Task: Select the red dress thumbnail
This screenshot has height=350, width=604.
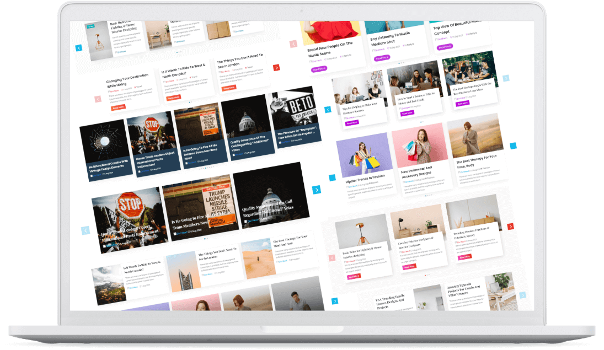Action: 332,33
